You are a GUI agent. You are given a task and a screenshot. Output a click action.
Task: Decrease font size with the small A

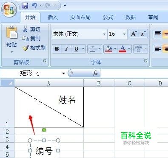pyautogui.click(x=143, y=34)
